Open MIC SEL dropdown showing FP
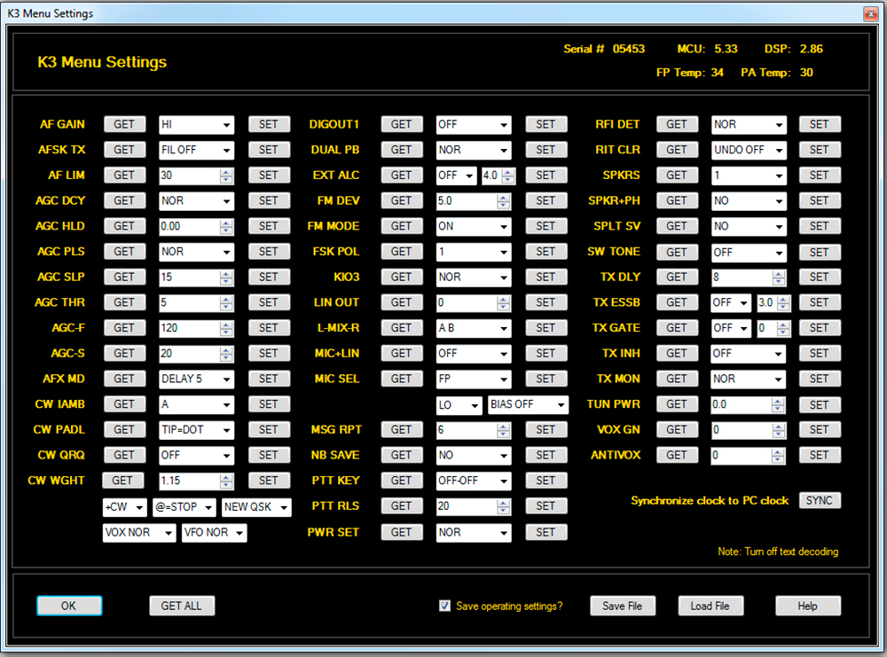This screenshot has height=657, width=887. [x=474, y=379]
